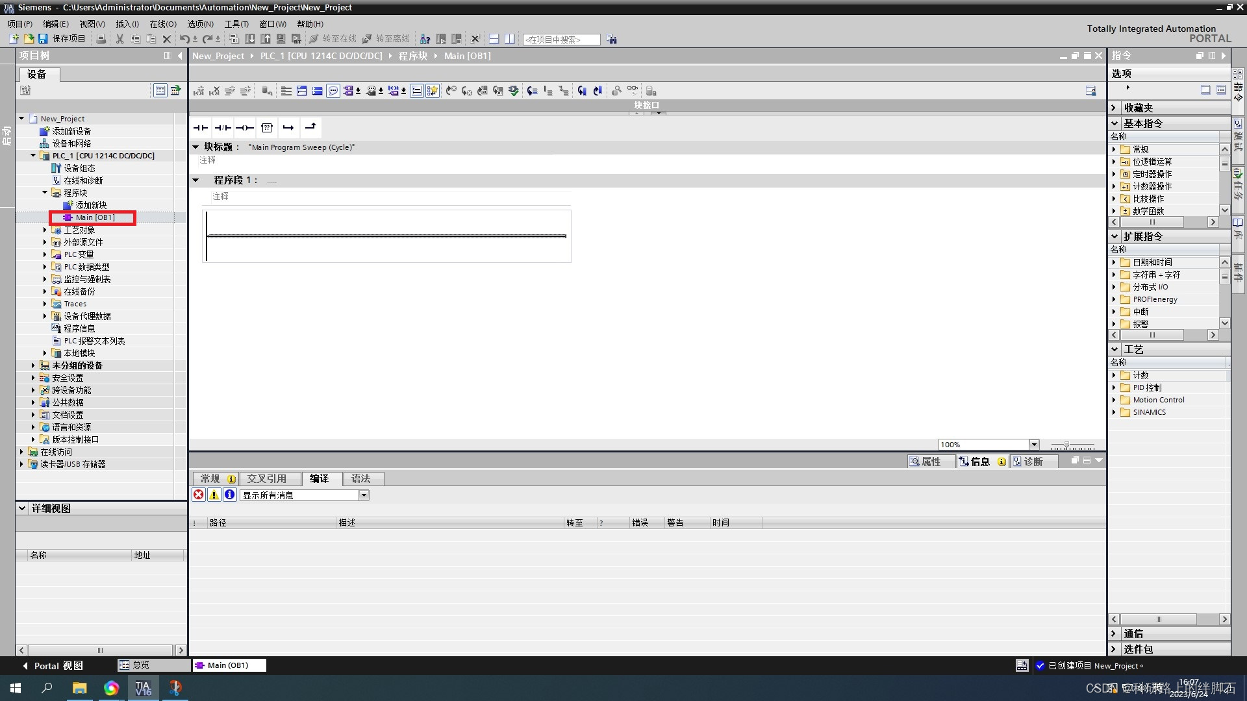Open File Explorer from the taskbar
This screenshot has height=701, width=1247.
click(79, 688)
